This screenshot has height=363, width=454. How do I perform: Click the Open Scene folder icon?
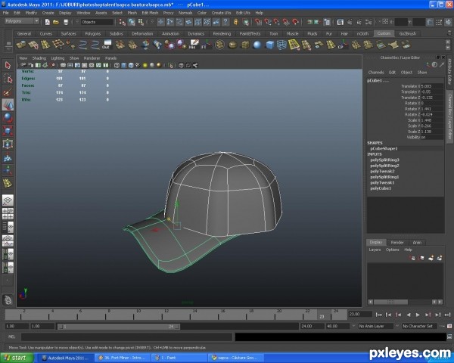(56, 22)
